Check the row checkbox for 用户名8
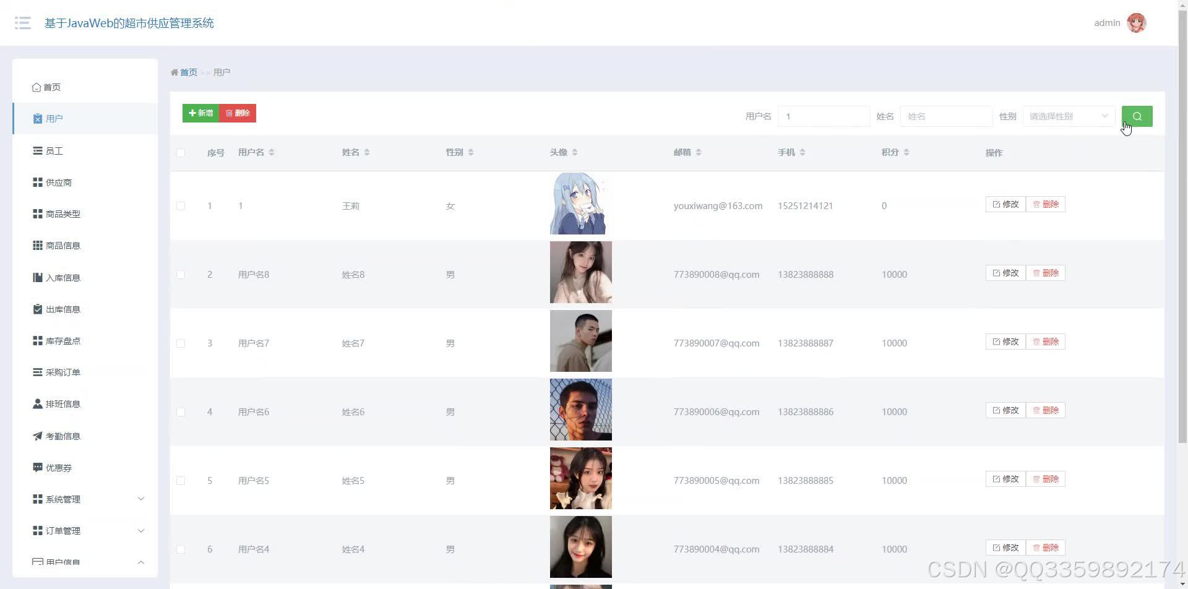The width and height of the screenshot is (1188, 589). [181, 275]
